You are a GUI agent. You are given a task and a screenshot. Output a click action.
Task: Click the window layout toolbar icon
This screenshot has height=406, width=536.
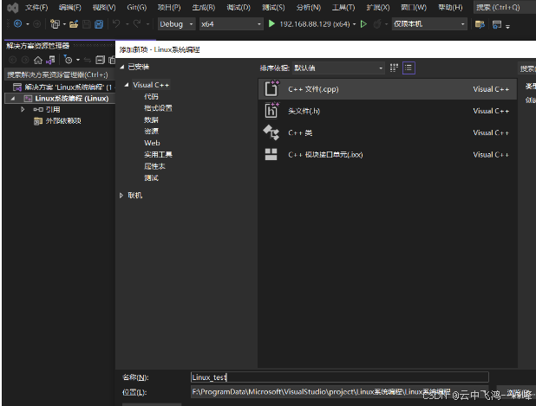pos(497,24)
